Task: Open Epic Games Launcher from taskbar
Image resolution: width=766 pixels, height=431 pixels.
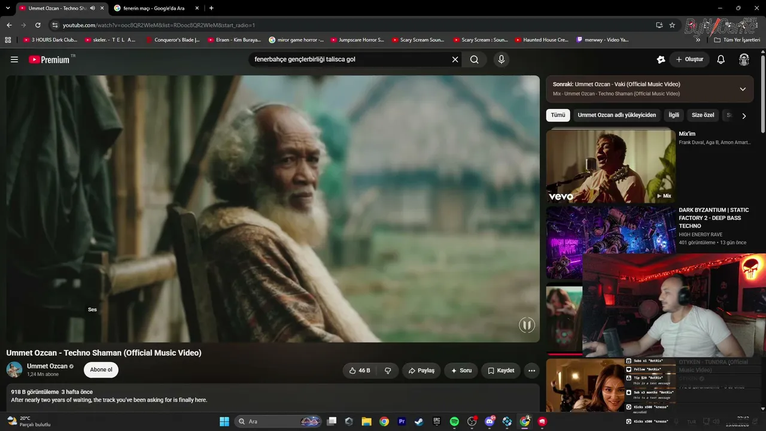Action: point(437,421)
